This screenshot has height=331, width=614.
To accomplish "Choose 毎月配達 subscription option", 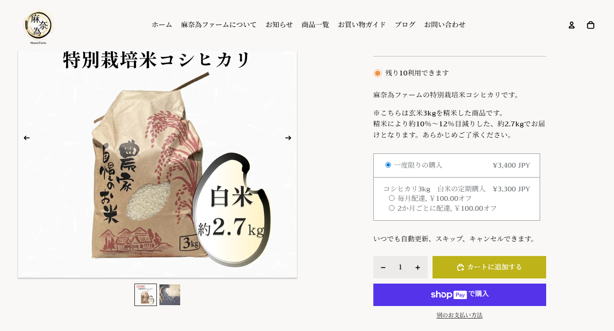I will (x=391, y=198).
